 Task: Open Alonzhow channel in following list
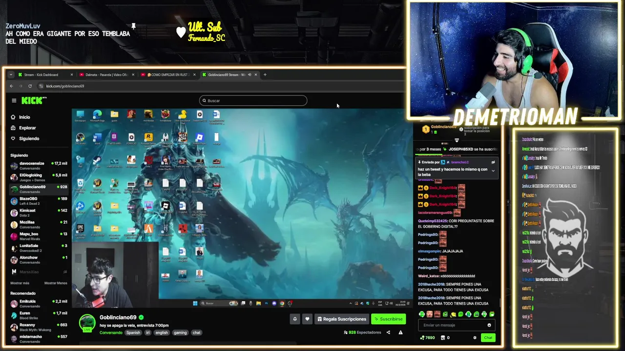39,260
